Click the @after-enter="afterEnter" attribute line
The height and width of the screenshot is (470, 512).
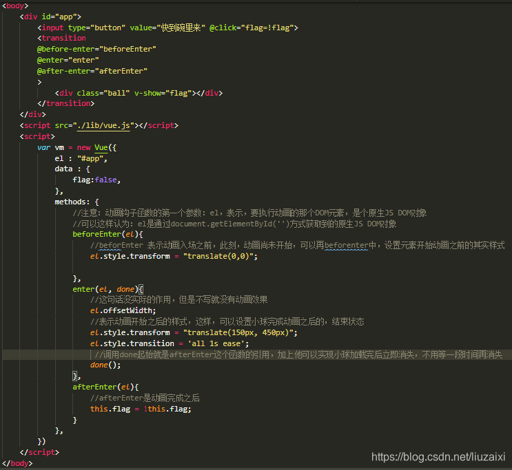pos(92,71)
